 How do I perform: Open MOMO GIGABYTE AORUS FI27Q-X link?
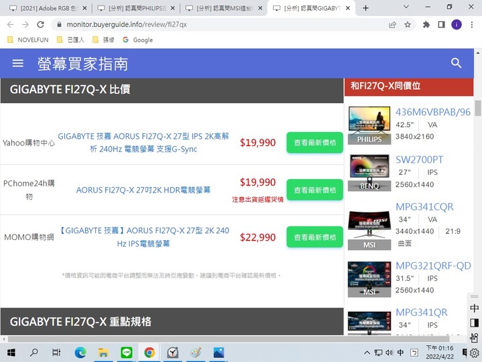point(143,237)
